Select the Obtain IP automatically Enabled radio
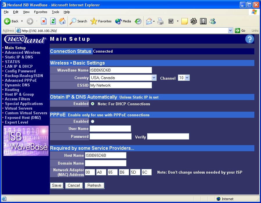This screenshot has width=261, height=203. tap(92, 104)
